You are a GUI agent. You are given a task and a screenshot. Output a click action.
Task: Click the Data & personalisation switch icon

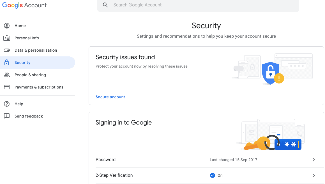click(7, 50)
